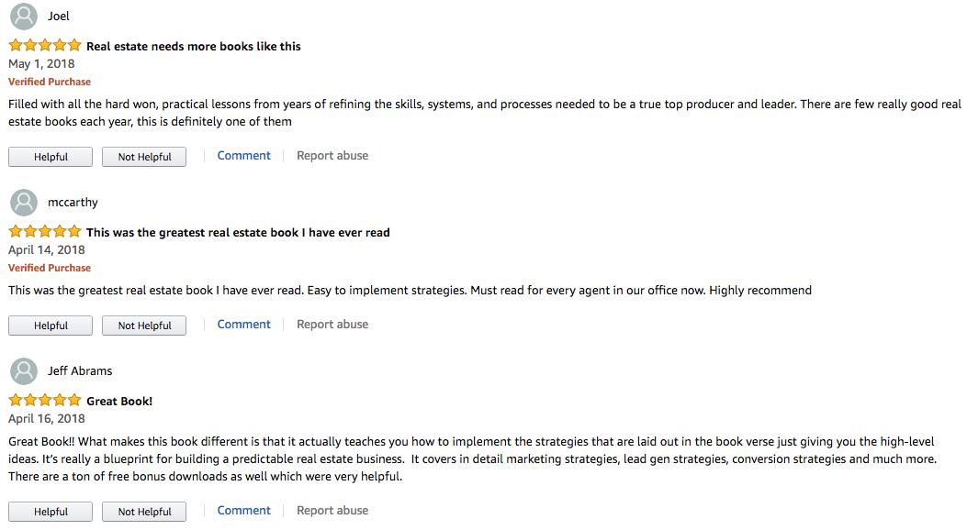
Task: Click star rating on Great Book! review
Action: pyautogui.click(x=45, y=400)
